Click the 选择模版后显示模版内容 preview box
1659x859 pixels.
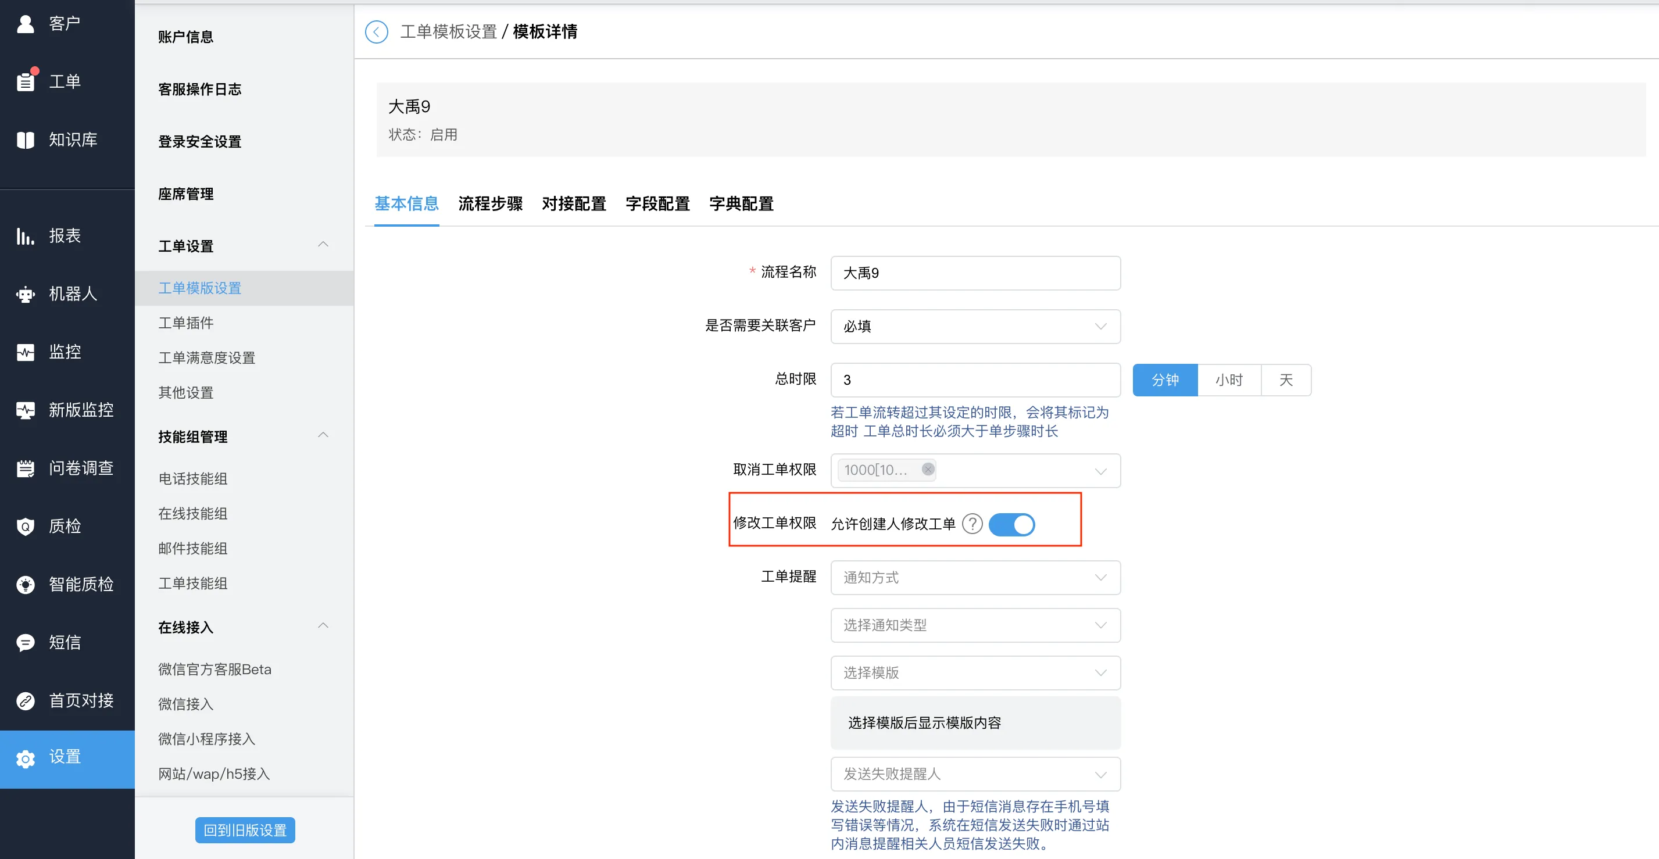(975, 722)
